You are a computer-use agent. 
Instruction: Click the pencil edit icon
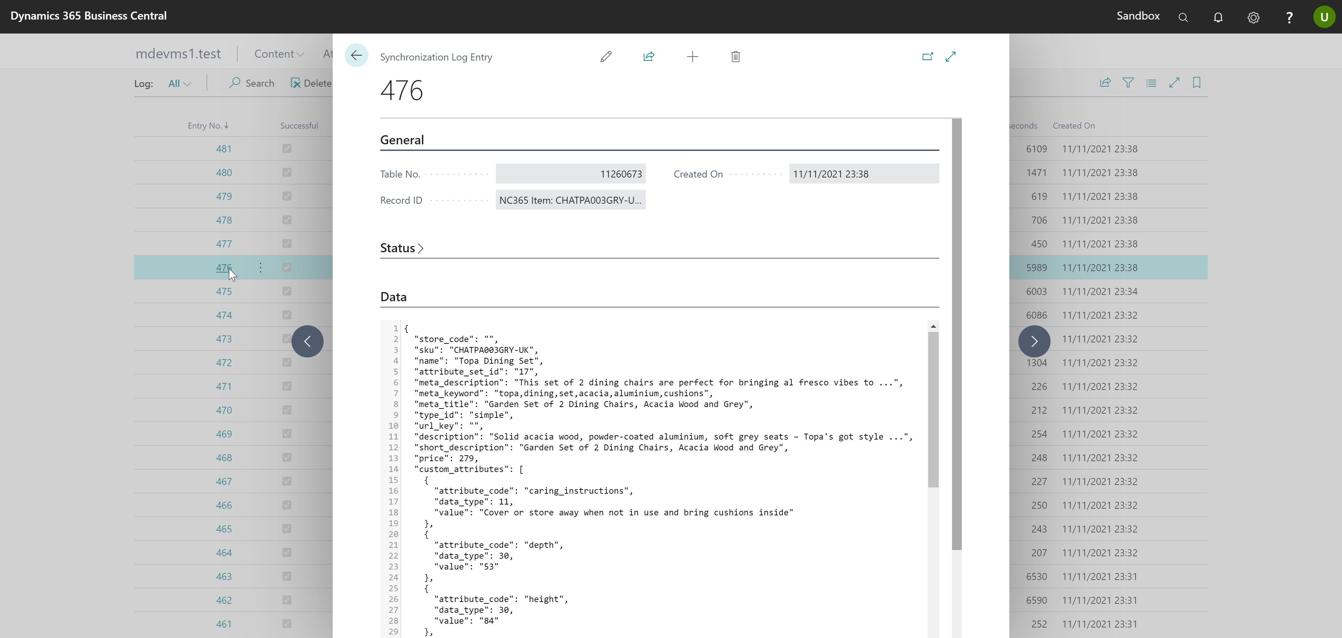(605, 56)
